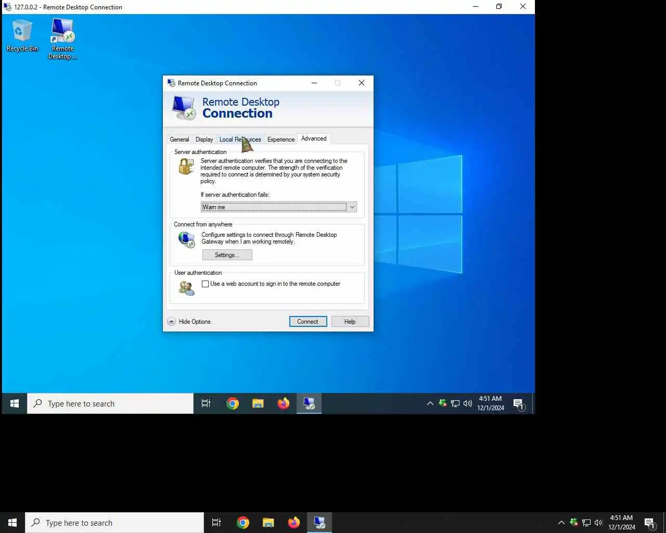
Task: Open File Explorer in remote session taskbar
Action: (x=258, y=403)
